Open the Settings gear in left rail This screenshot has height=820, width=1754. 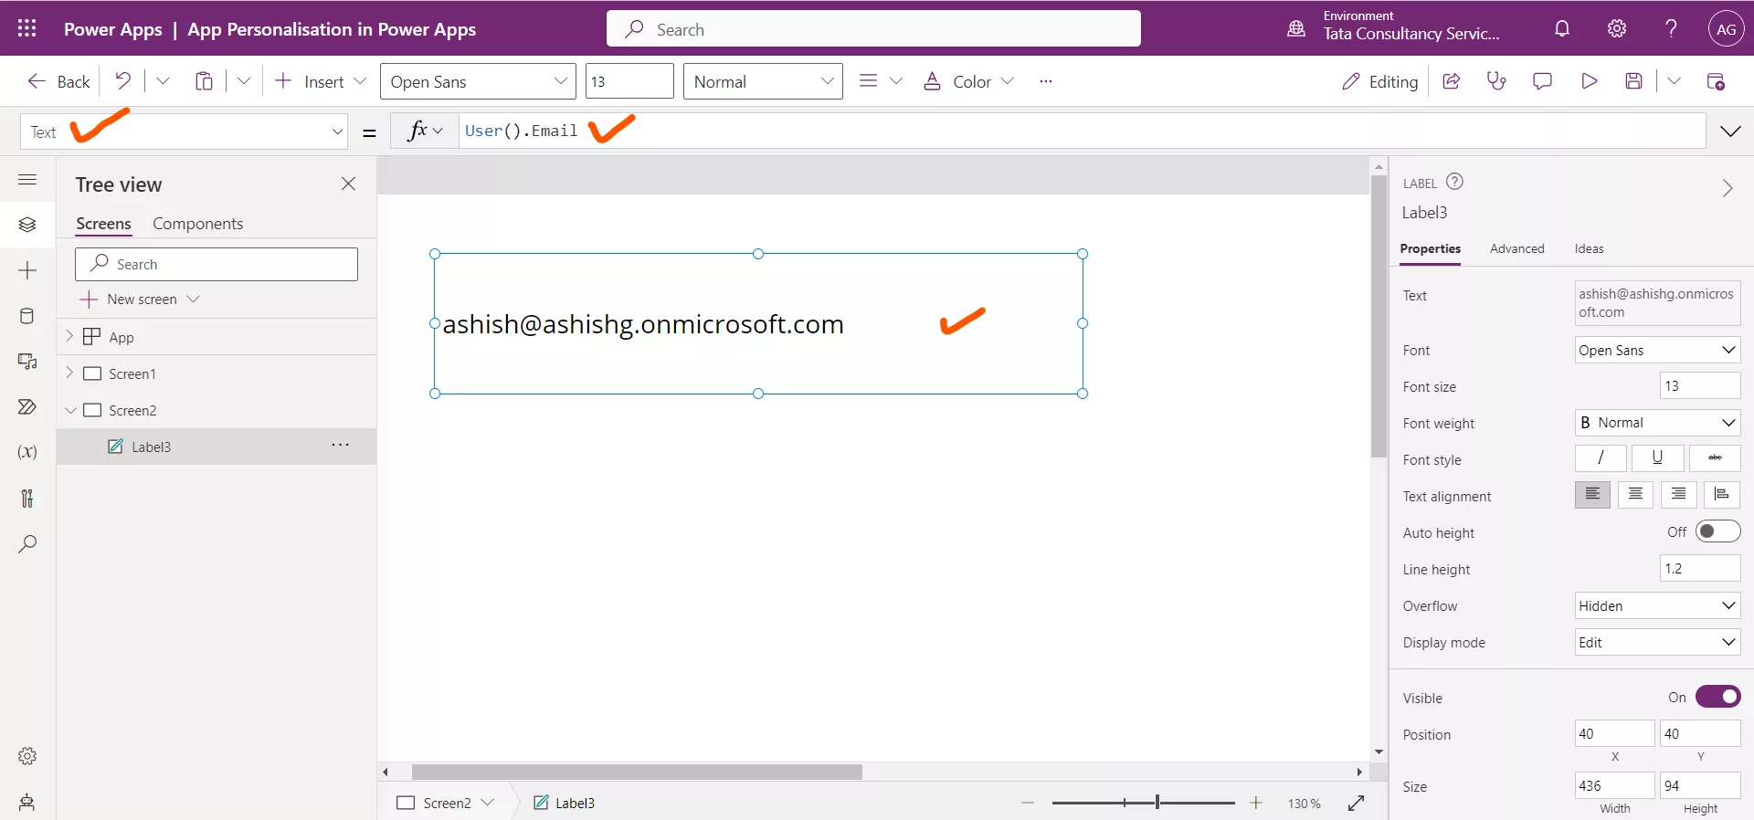tap(27, 756)
